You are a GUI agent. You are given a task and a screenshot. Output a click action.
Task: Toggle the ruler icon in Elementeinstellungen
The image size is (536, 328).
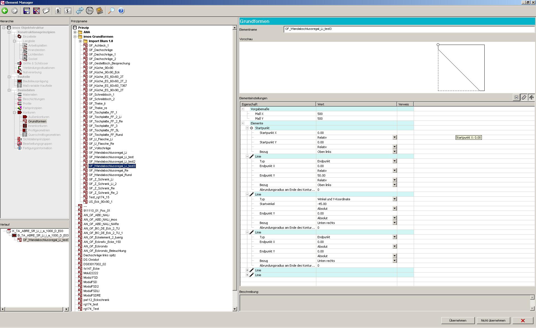pos(524,97)
